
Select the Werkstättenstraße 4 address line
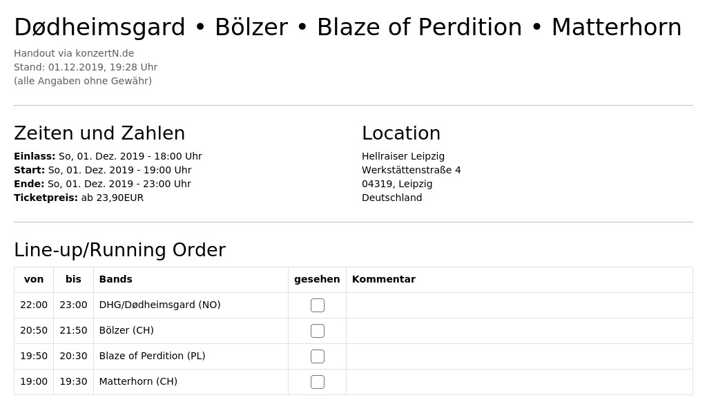[x=411, y=170]
